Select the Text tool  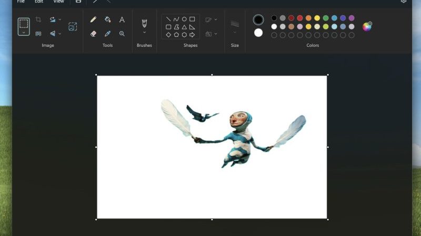tap(122, 19)
